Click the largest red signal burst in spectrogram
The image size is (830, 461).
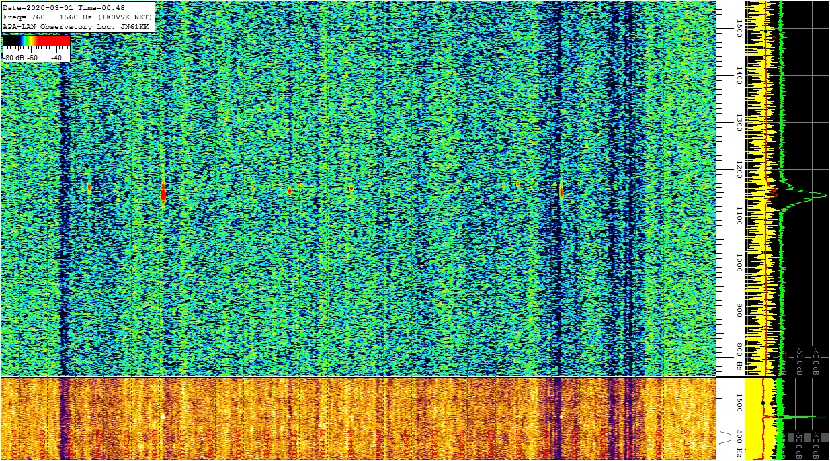point(163,193)
